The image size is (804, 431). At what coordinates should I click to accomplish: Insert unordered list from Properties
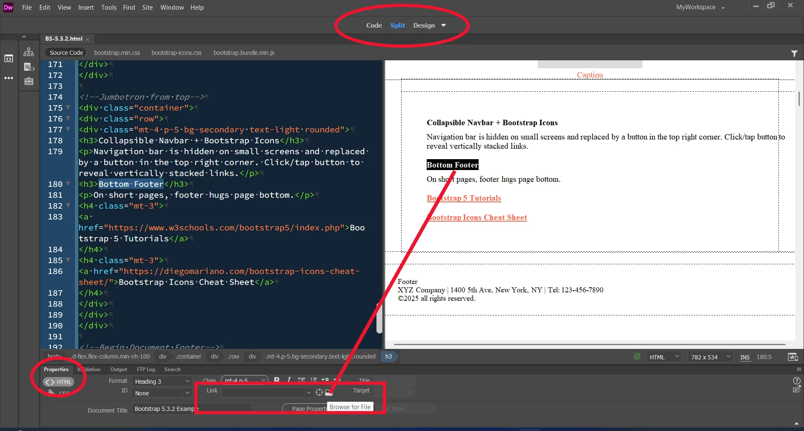pos(301,380)
